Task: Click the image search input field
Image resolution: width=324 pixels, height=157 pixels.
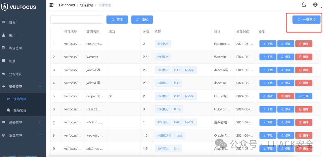Action: 77,19
